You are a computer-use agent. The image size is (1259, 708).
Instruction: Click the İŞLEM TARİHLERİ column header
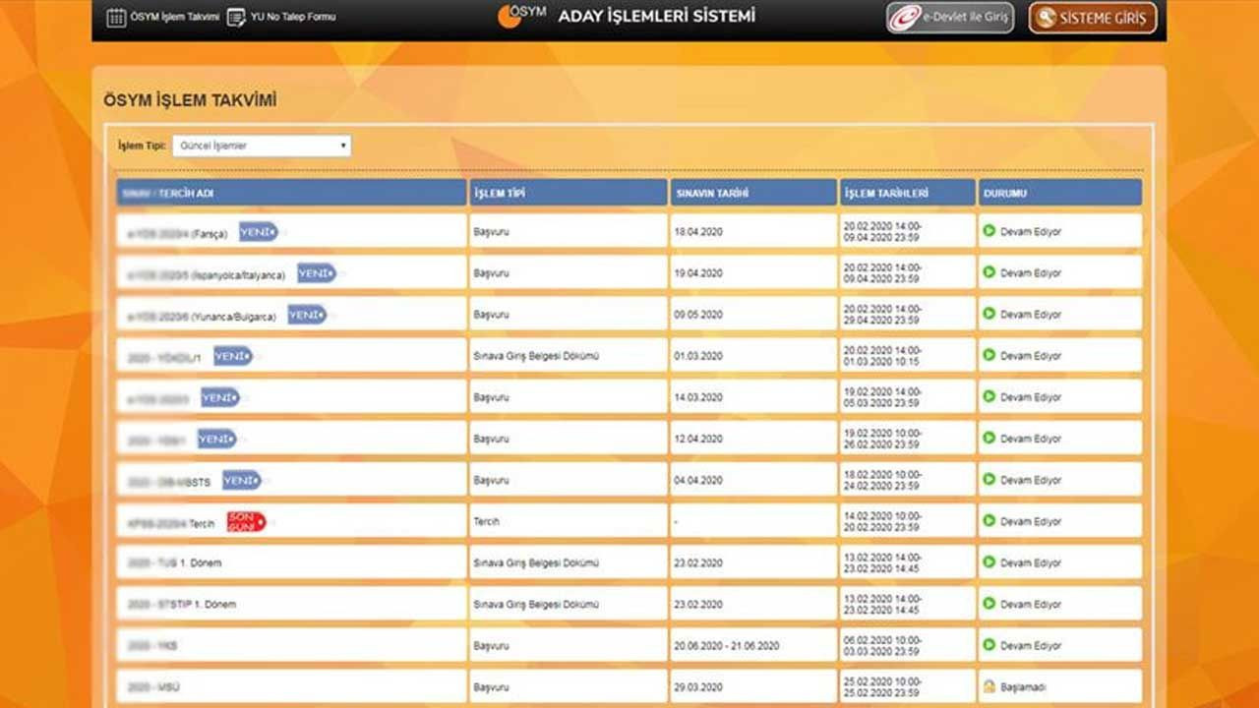coord(908,193)
